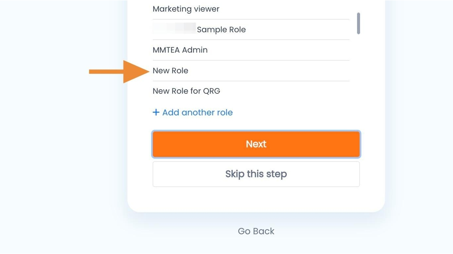453x254 pixels.
Task: Choose the MMTEA Admin role
Action: 251,50
